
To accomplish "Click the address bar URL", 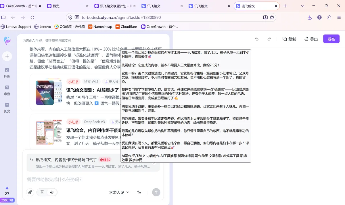I will point(121,18).
